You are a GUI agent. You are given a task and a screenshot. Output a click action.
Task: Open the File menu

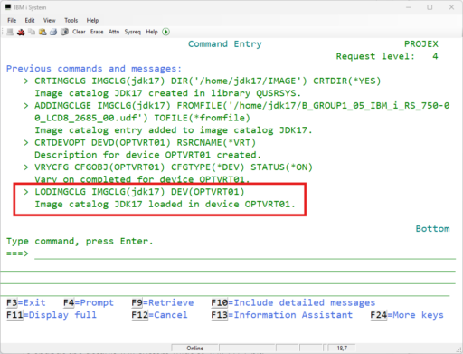12,20
